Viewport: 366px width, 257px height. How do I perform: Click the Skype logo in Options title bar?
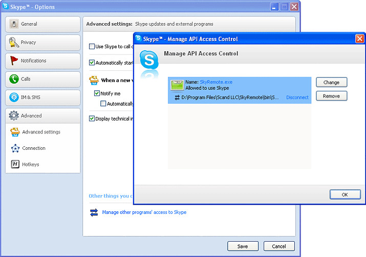(x=5, y=6)
